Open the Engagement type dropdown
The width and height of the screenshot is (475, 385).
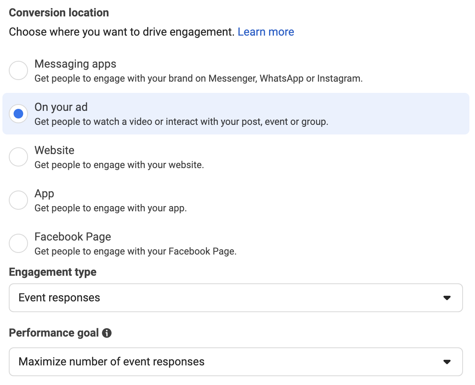(236, 298)
